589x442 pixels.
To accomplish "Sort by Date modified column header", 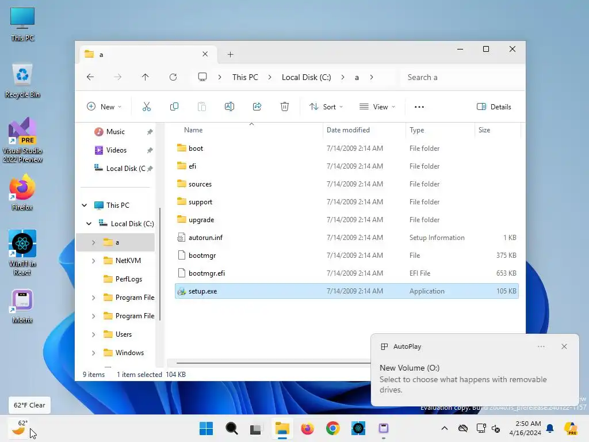I will click(x=348, y=130).
